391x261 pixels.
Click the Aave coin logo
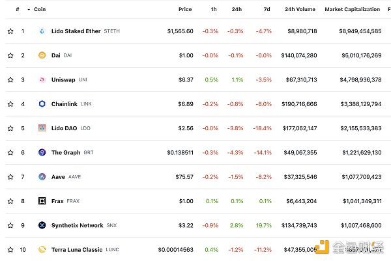pos(42,177)
